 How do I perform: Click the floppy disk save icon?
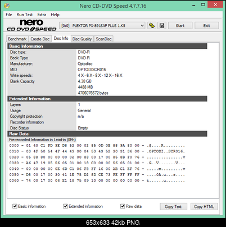(162, 26)
